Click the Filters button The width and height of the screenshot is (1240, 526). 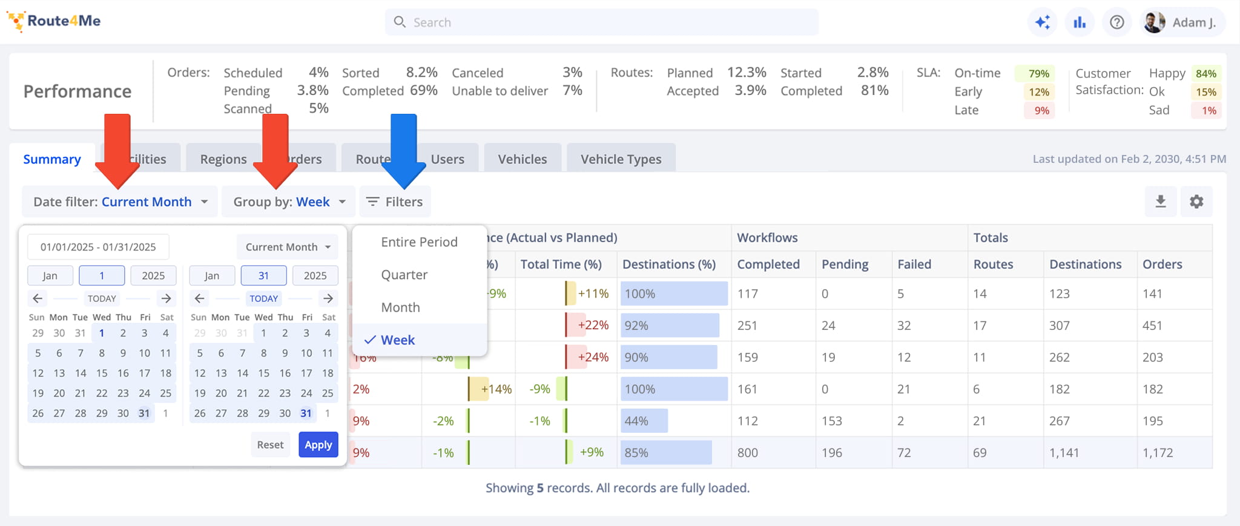click(x=395, y=202)
